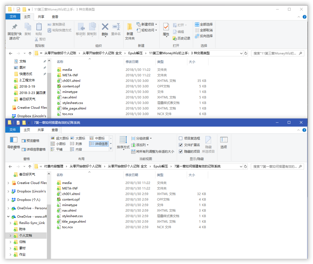Create a new folder using the ribbon icon
313x264 pixels.
(130, 32)
